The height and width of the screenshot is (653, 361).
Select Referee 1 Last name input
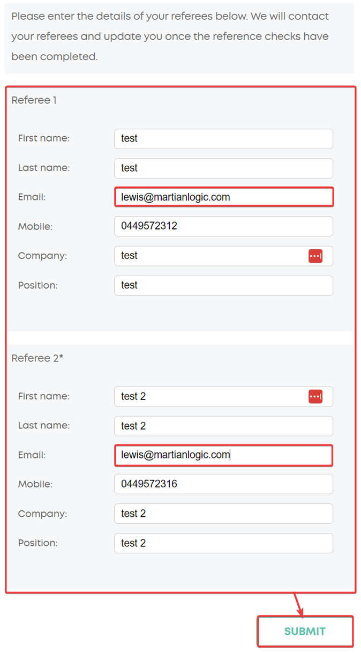coord(223,168)
